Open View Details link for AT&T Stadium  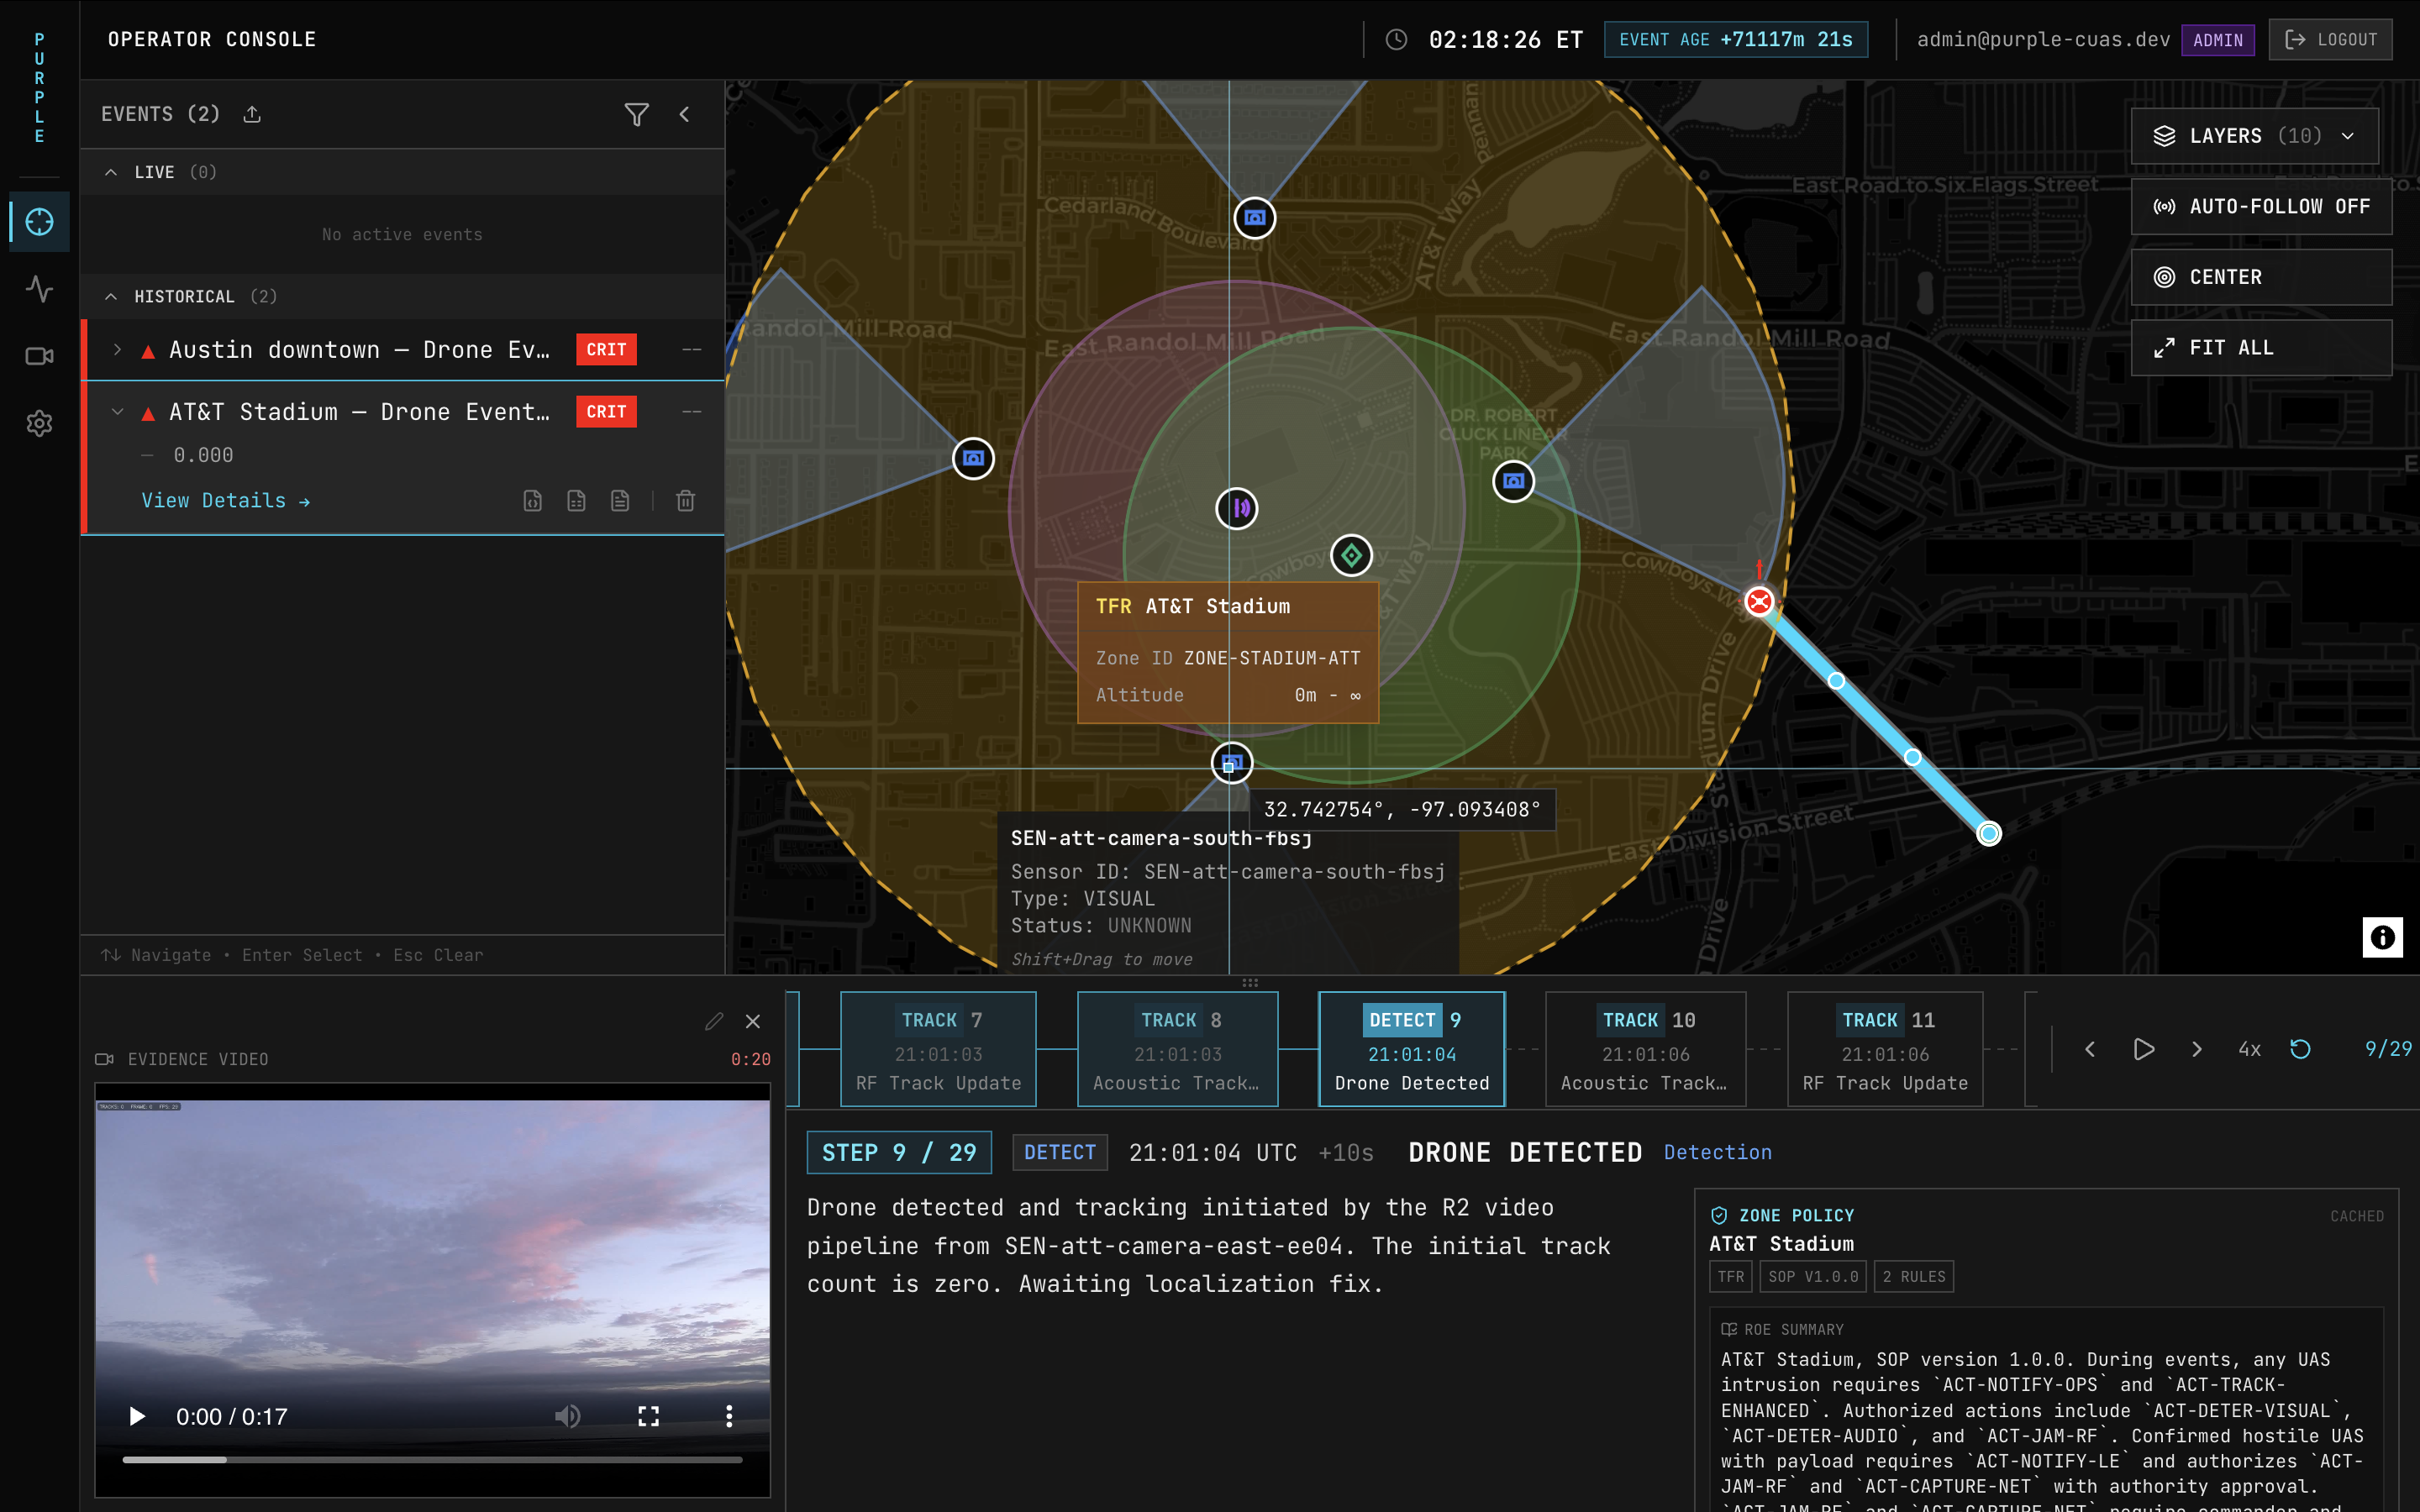[x=226, y=500]
